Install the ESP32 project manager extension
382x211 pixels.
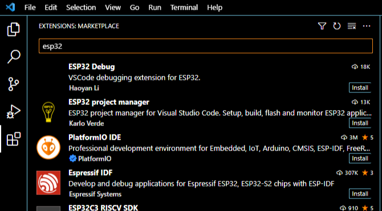[360, 123]
